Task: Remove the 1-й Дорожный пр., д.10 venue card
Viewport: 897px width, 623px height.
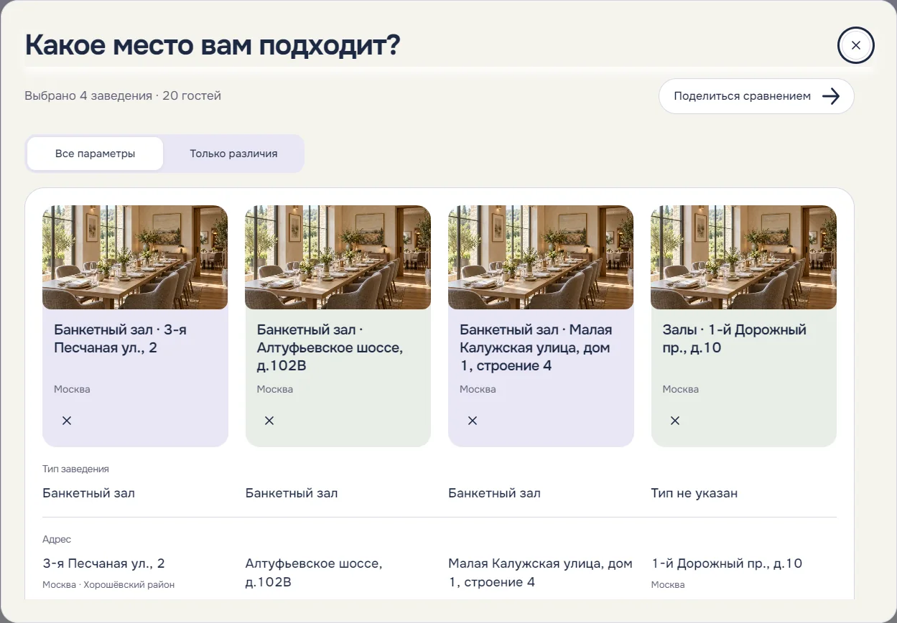Action: pyautogui.click(x=675, y=421)
